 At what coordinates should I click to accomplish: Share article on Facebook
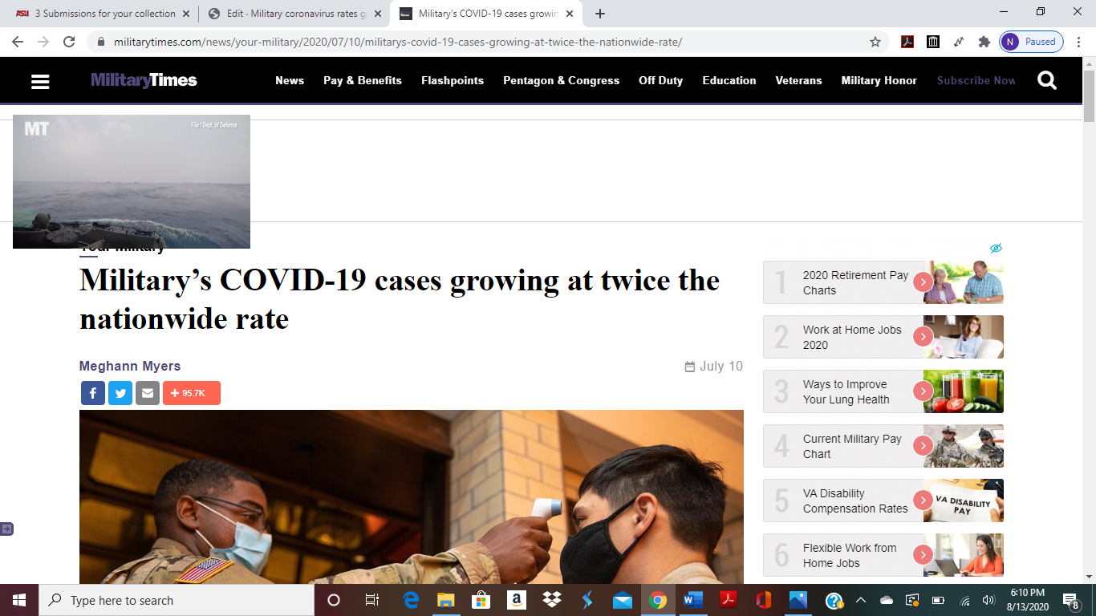coord(93,393)
